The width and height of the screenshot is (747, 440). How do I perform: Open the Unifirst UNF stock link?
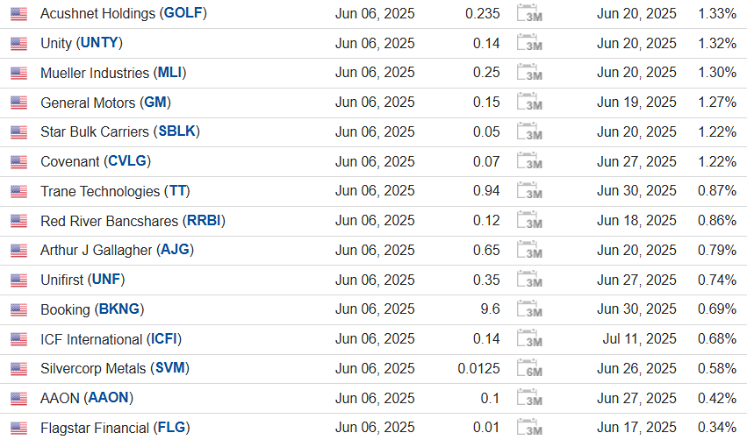pos(107,280)
